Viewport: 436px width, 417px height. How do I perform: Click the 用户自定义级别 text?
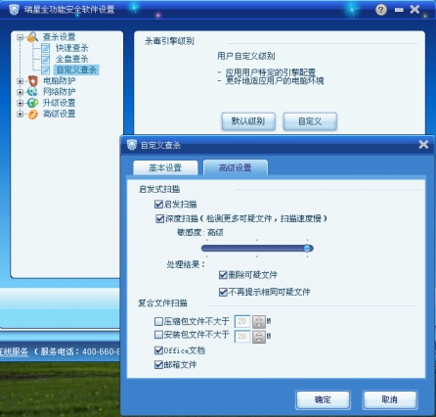tap(246, 56)
